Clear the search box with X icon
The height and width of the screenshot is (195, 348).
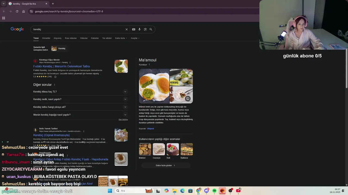click(126, 29)
